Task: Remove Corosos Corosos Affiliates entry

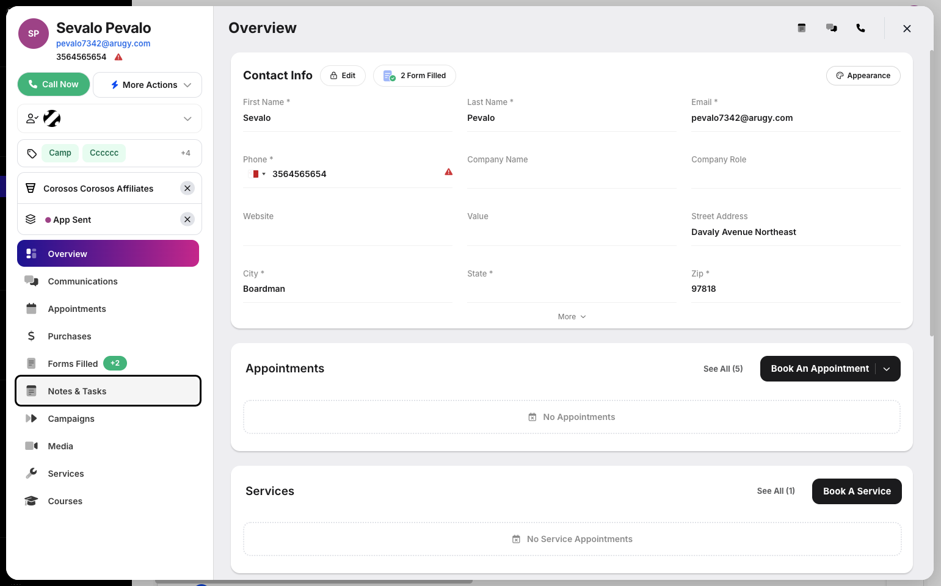Action: click(x=187, y=189)
